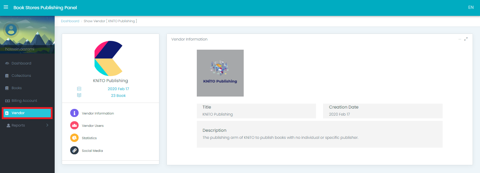Click the 23 Book link
The width and height of the screenshot is (480, 173).
(x=118, y=95)
